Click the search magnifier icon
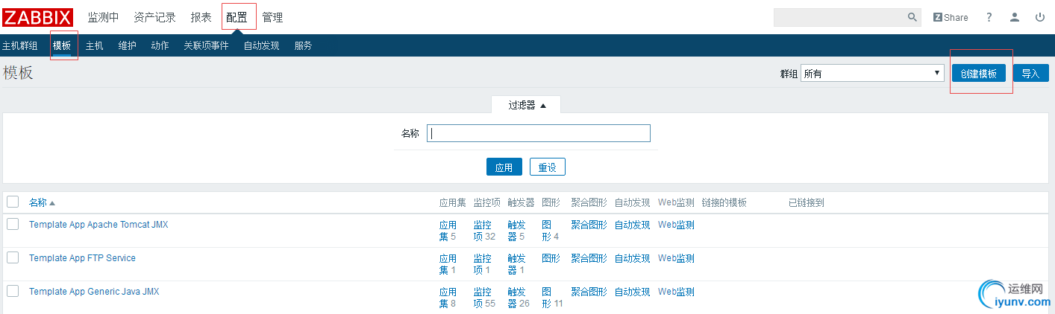 click(x=912, y=17)
